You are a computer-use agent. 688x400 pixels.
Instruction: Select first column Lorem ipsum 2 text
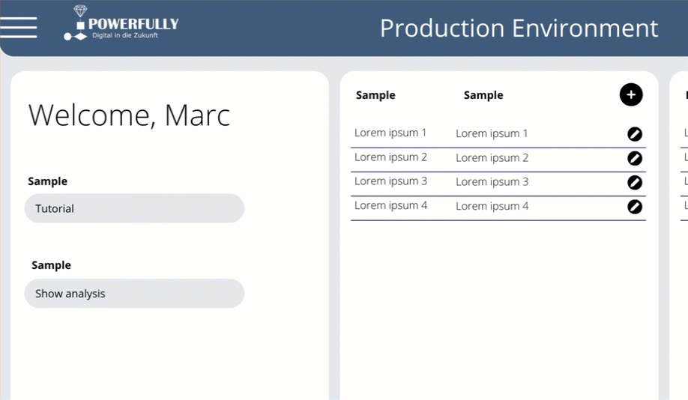pos(390,157)
